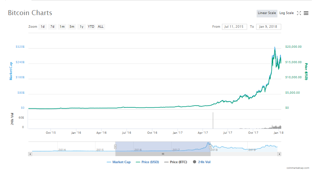Click the $80B market cap axis label

pos(21,93)
